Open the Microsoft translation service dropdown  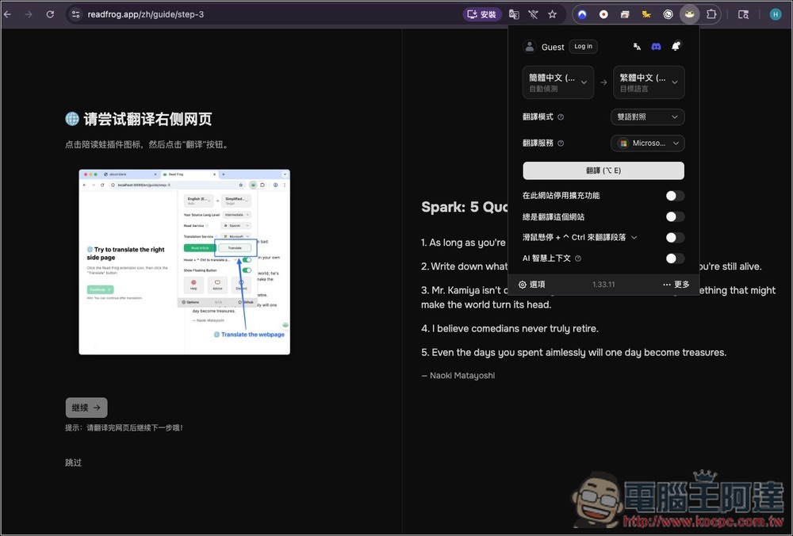tap(648, 143)
